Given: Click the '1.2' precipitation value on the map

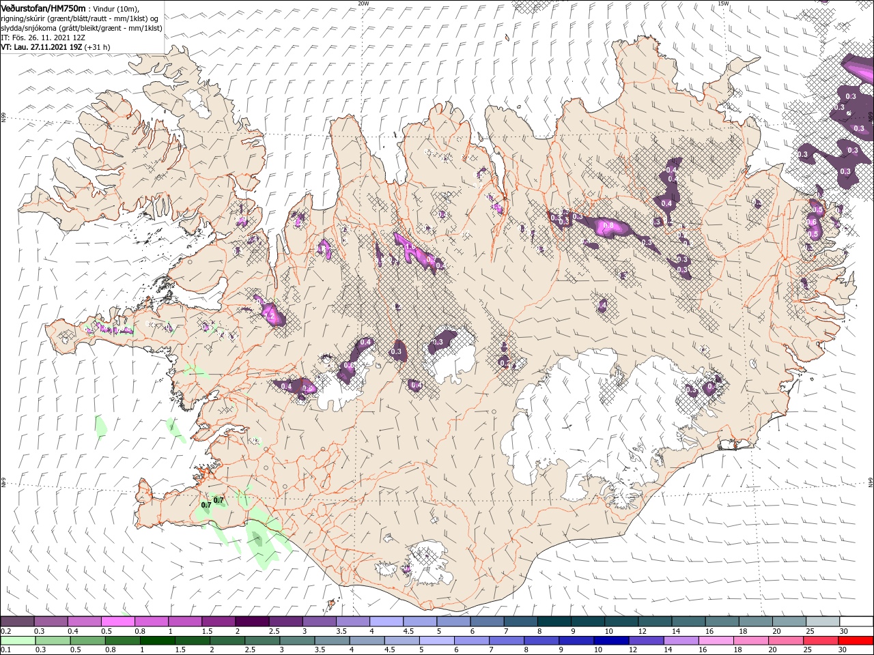Looking at the screenshot, I should [x=270, y=317].
